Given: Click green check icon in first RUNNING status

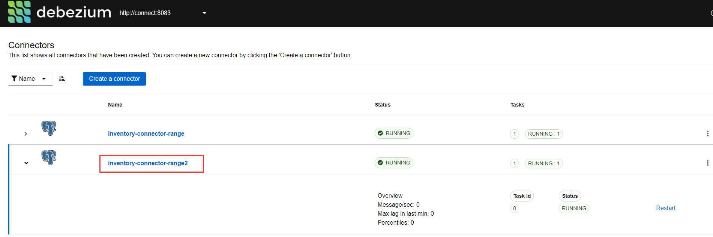Looking at the screenshot, I should 380,133.
